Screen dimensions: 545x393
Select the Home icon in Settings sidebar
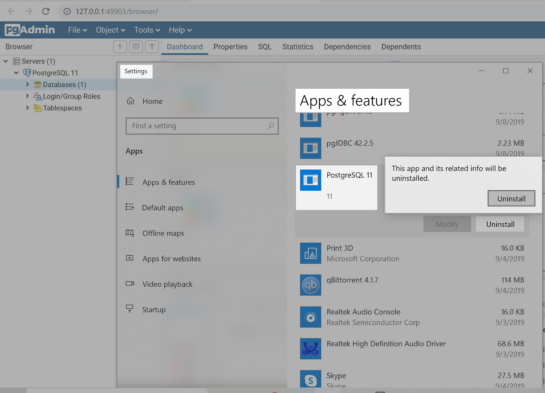[130, 101]
